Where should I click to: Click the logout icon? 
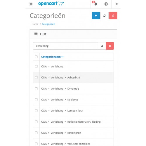click(x=116, y=4)
